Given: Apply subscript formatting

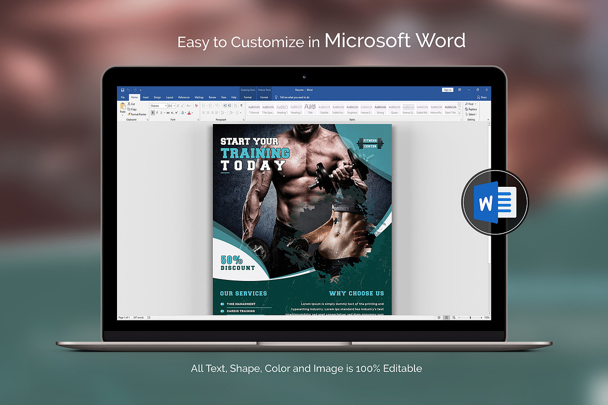Looking at the screenshot, I should point(172,113).
